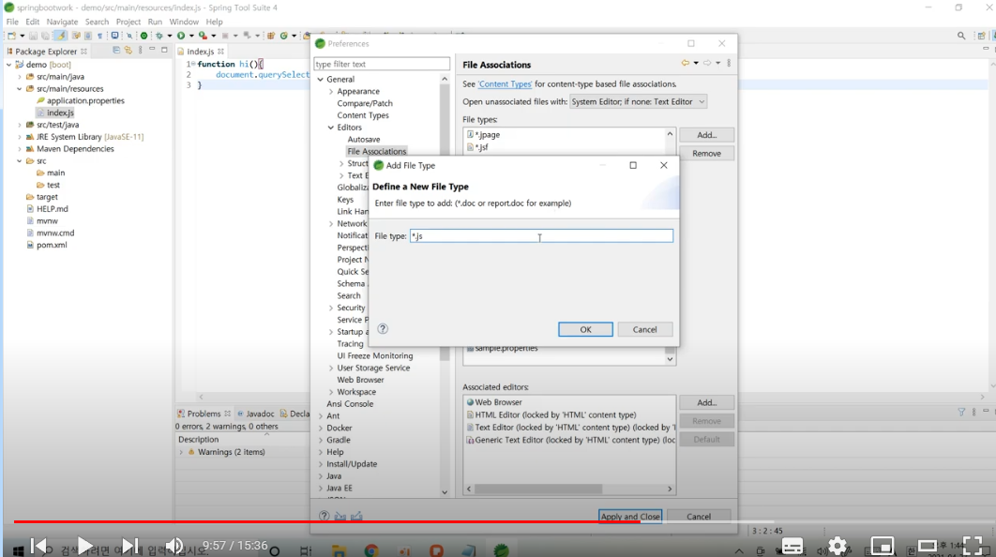This screenshot has width=996, height=557.
Task: Select the index.js editor tab
Action: click(200, 52)
